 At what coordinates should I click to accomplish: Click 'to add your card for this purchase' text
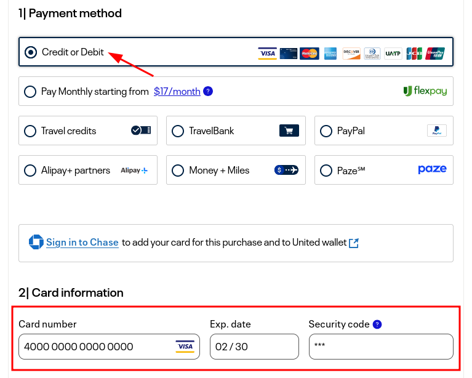click(192, 243)
